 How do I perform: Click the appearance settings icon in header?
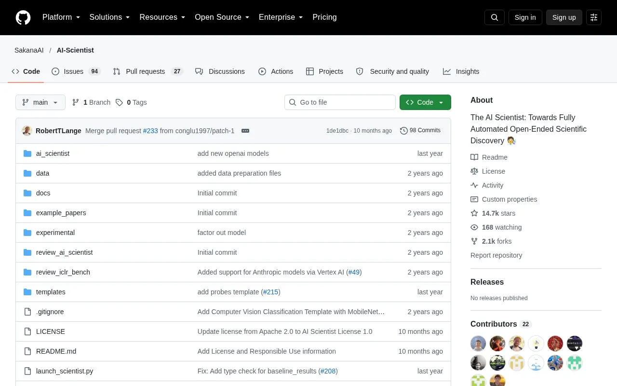(x=594, y=17)
